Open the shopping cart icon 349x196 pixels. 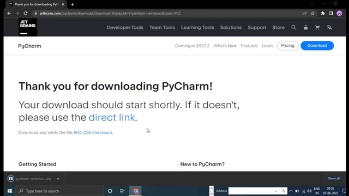tap(317, 27)
